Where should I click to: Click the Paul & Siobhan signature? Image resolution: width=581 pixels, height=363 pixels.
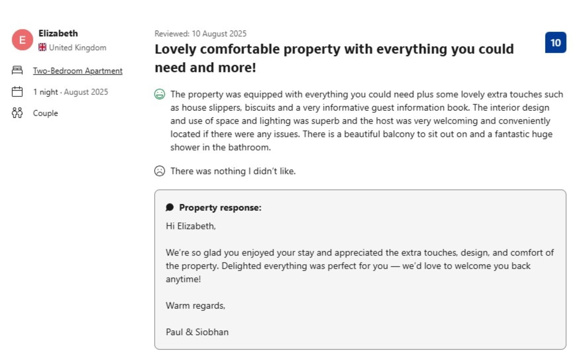tap(197, 332)
